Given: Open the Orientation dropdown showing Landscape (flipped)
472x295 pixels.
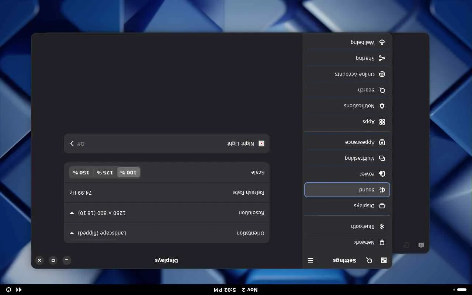Looking at the screenshot, I should [x=167, y=233].
